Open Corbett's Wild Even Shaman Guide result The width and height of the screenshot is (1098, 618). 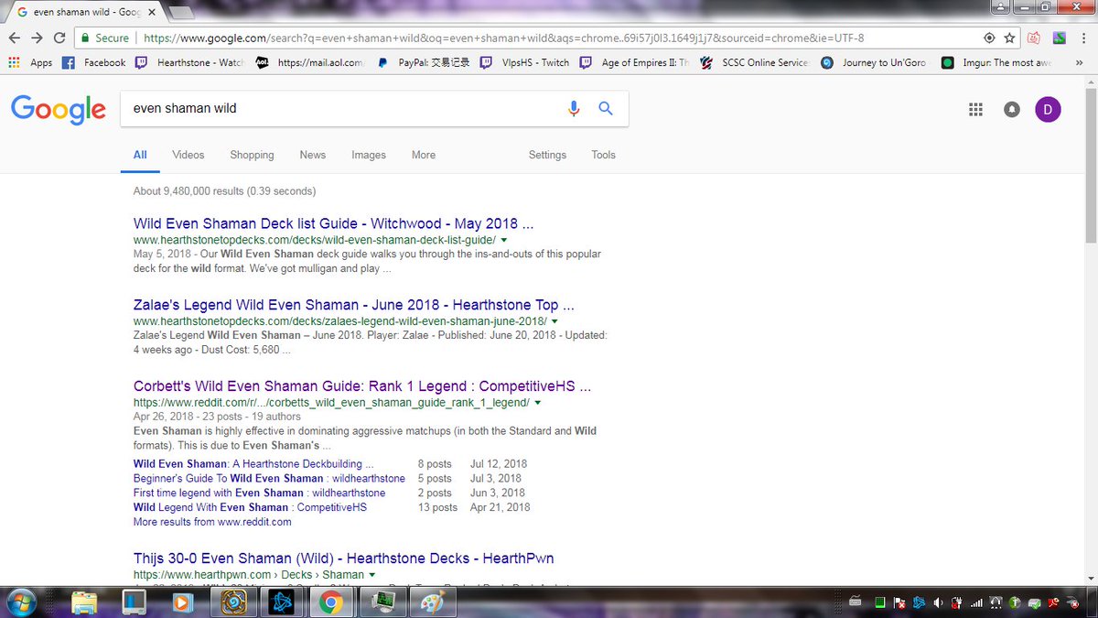pos(362,386)
